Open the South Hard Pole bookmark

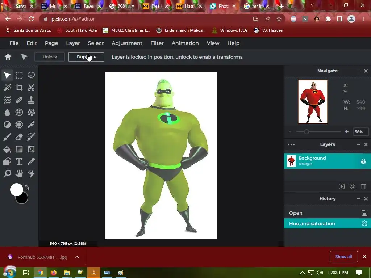[78, 30]
